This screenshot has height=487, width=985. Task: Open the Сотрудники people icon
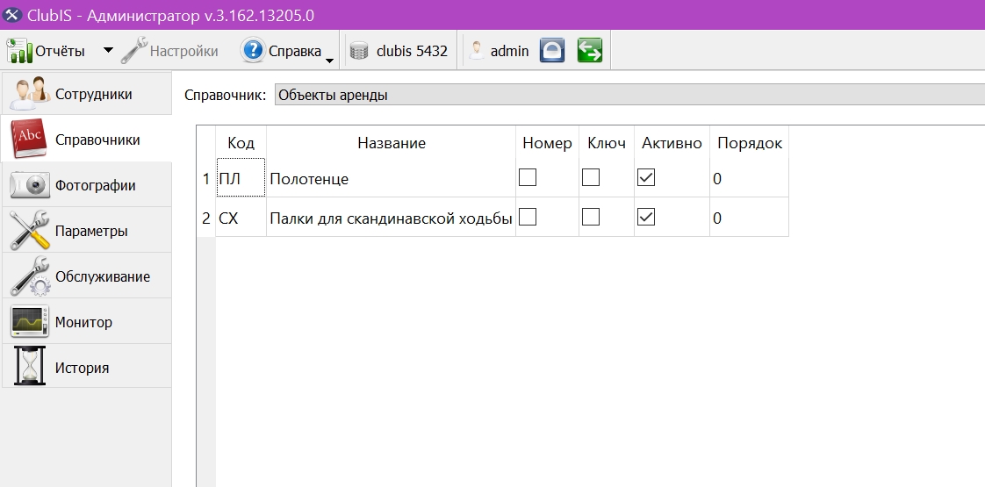tap(30, 93)
